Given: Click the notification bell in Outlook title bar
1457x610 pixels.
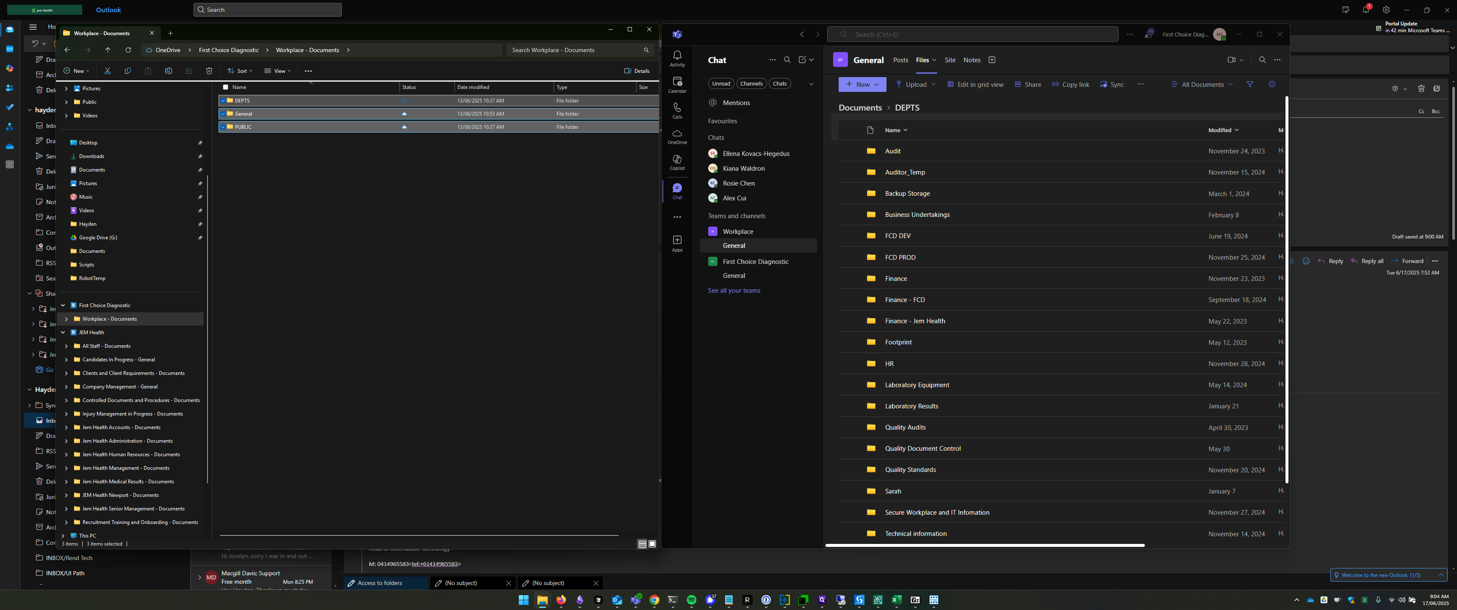Looking at the screenshot, I should point(1366,10).
